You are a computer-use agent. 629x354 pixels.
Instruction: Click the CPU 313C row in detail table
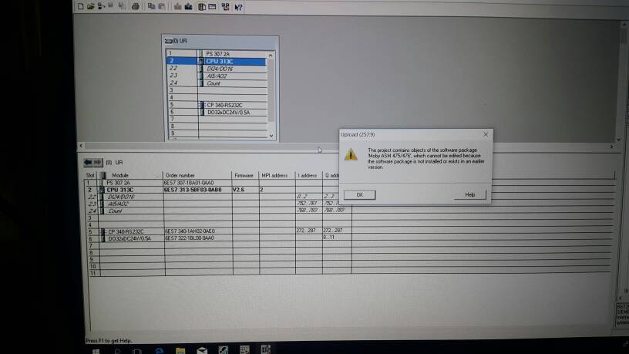point(219,190)
